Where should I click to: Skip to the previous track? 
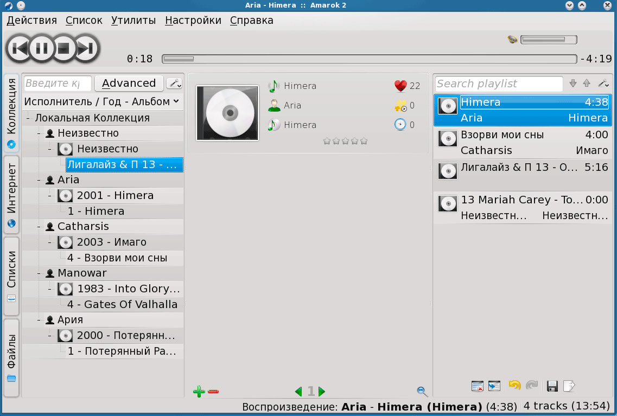pyautogui.click(x=18, y=48)
